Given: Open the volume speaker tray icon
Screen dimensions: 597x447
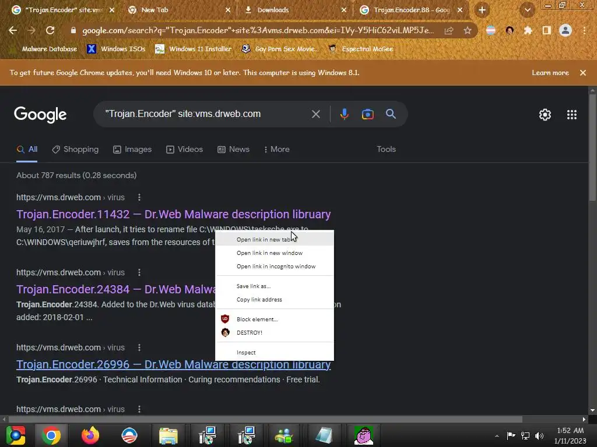Looking at the screenshot, I should click(539, 435).
